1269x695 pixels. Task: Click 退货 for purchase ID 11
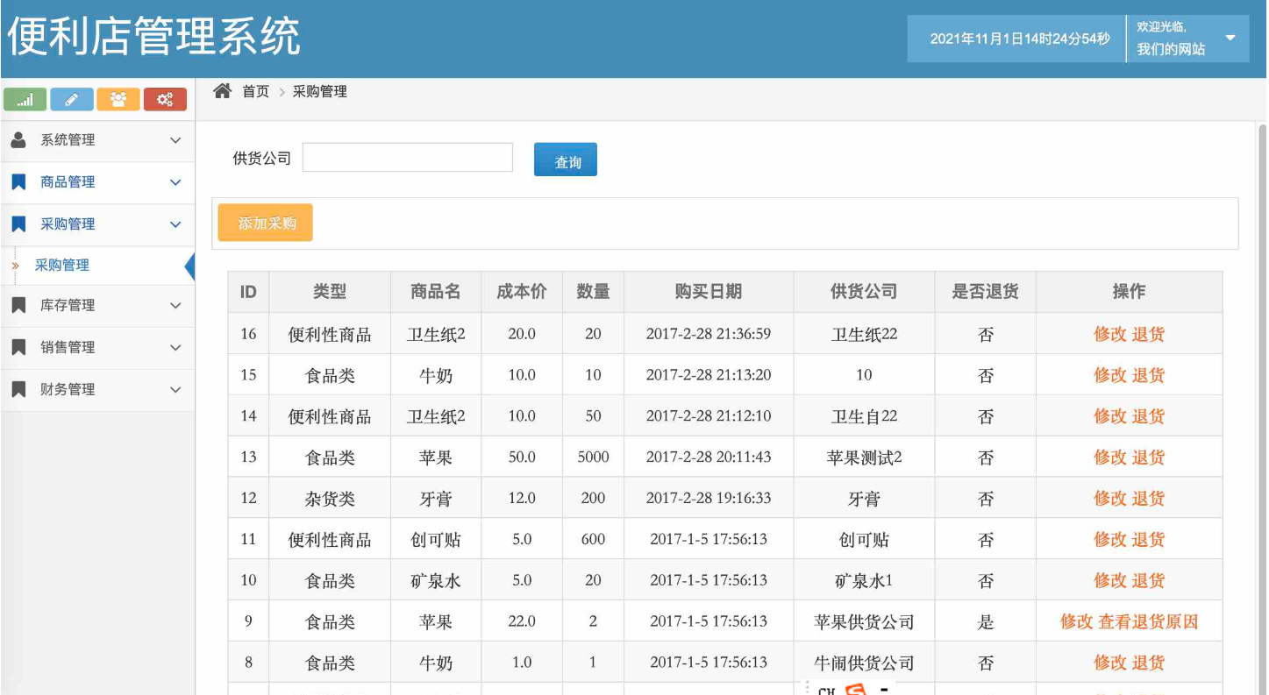(x=1148, y=539)
